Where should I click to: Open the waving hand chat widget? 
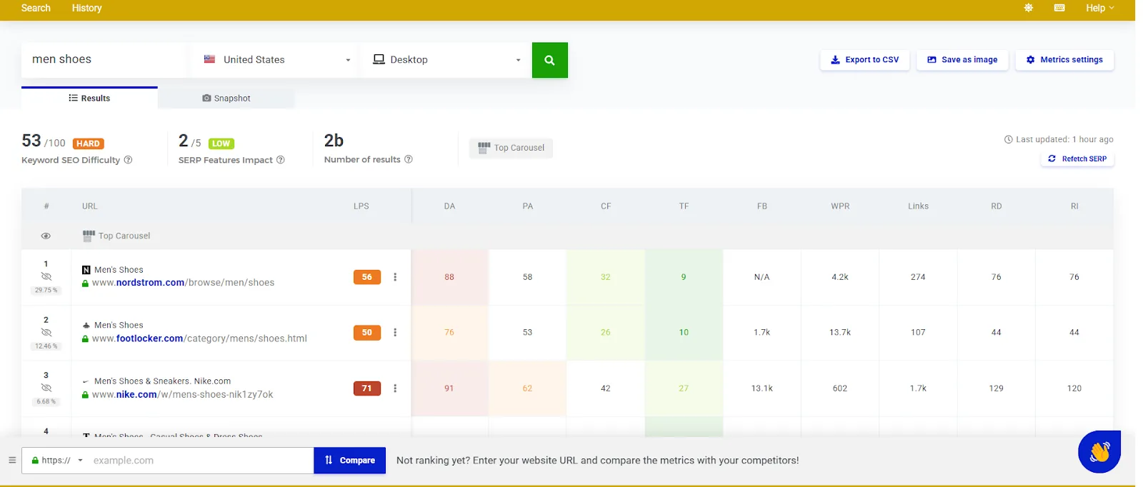click(x=1099, y=451)
